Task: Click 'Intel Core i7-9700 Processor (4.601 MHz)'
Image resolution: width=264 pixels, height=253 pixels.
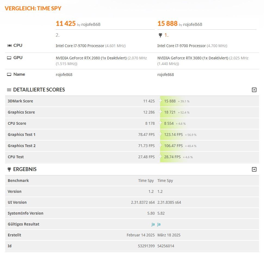Action: pos(91,46)
